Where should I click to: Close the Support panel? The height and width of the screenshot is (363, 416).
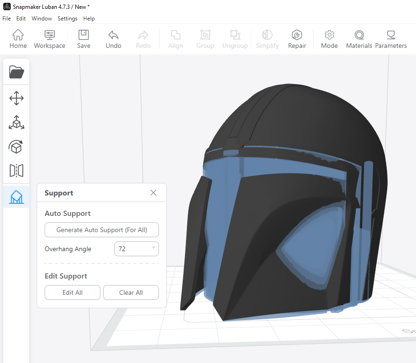[153, 193]
